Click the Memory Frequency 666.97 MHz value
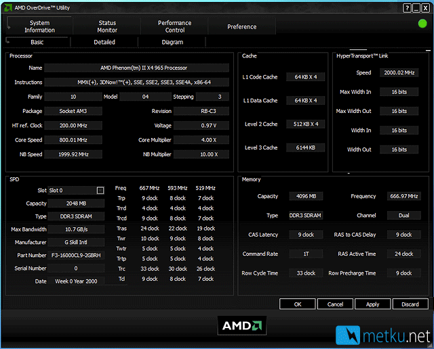The height and width of the screenshot is (349, 434). click(404, 196)
